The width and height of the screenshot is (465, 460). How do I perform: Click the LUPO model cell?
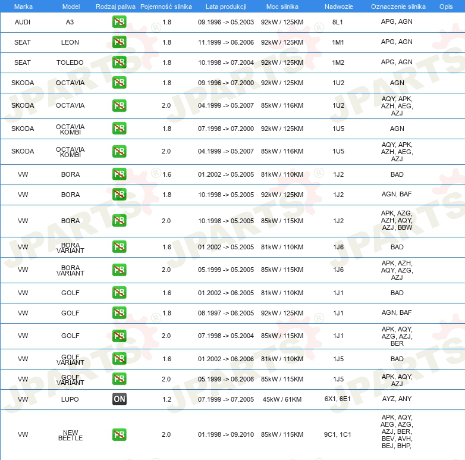(70, 399)
